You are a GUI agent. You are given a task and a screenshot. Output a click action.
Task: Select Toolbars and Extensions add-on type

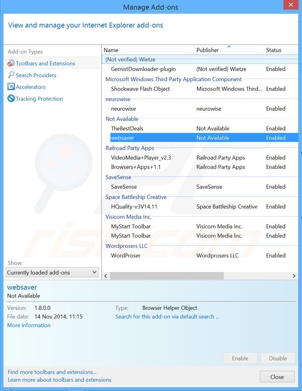pyautogui.click(x=52, y=63)
